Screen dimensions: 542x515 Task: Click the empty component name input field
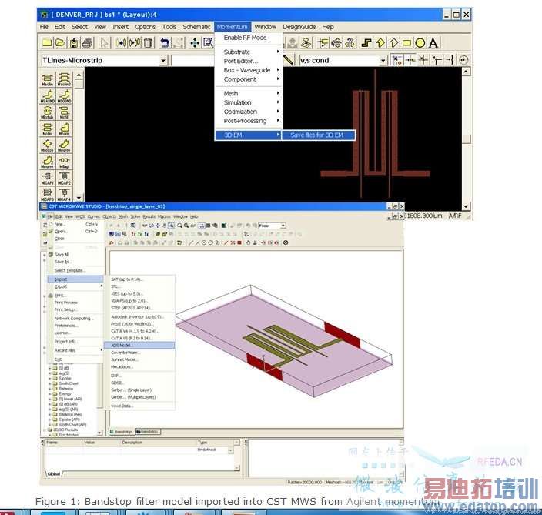point(192,61)
